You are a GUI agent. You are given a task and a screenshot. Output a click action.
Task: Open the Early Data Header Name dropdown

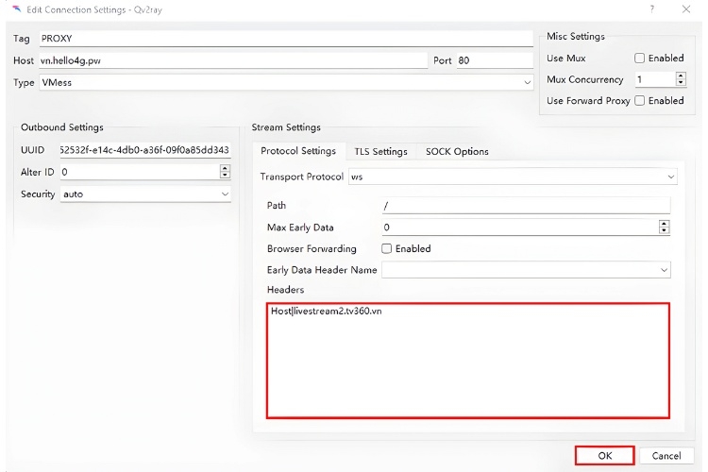526,270
